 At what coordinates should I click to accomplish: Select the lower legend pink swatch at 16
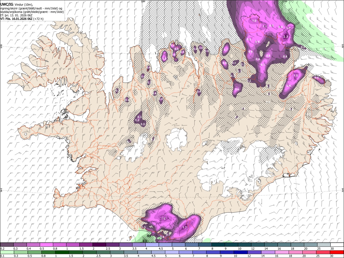[282, 252]
